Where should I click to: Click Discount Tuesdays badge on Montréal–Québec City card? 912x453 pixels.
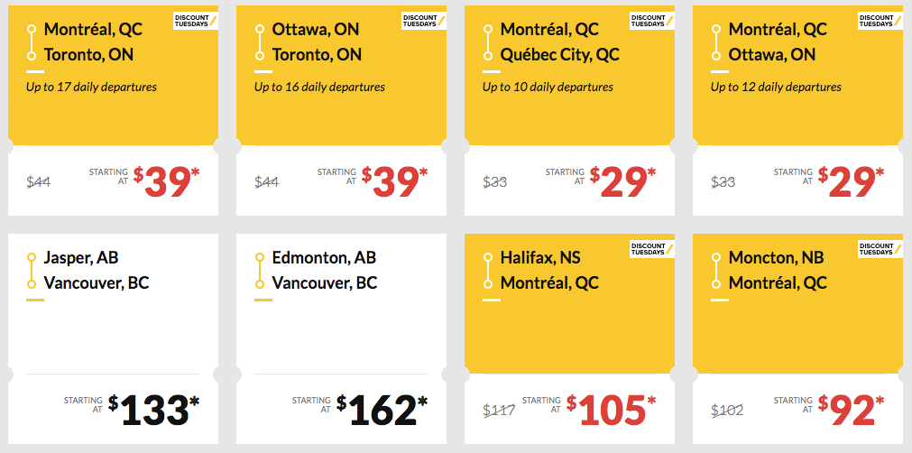coord(652,20)
